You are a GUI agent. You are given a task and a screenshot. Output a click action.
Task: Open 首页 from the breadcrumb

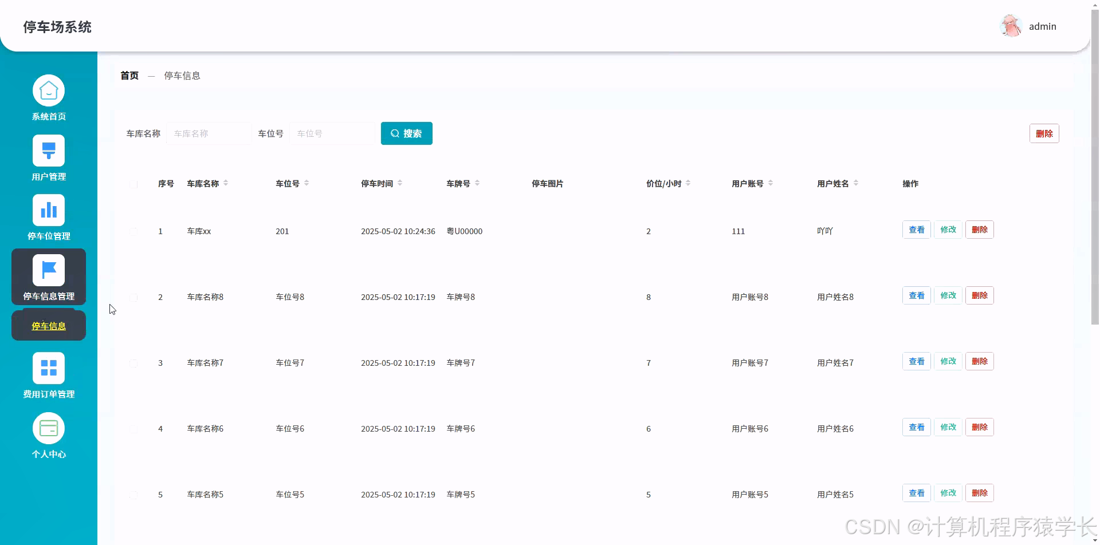tap(129, 75)
